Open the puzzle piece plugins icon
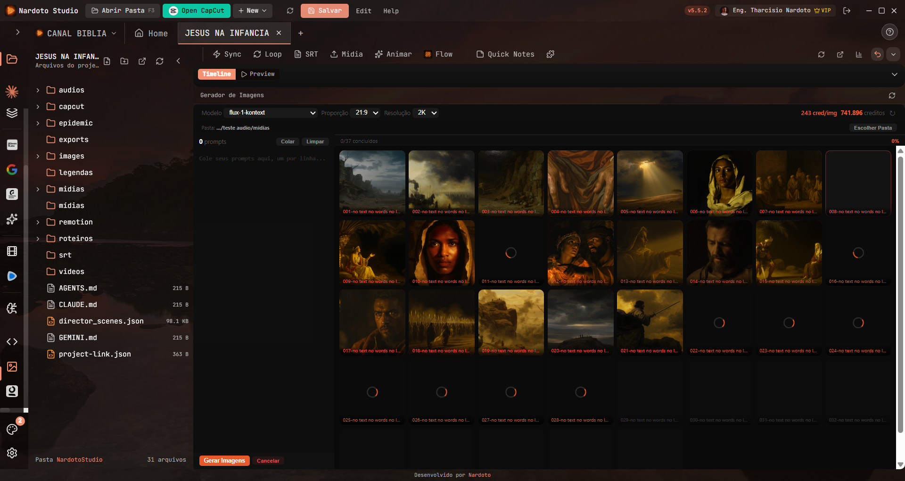This screenshot has width=905, height=481. pyautogui.click(x=550, y=54)
